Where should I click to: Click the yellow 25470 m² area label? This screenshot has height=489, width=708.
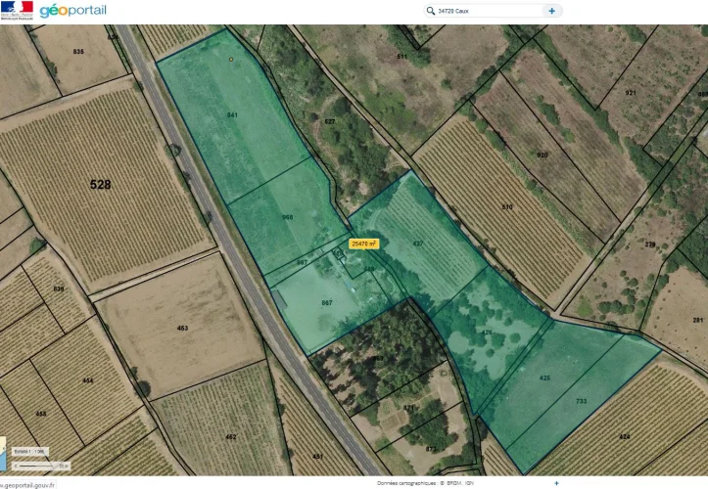pyautogui.click(x=363, y=243)
